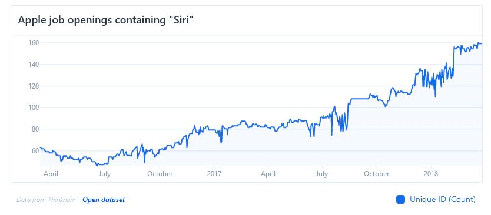Image resolution: width=491 pixels, height=215 pixels.
Task: Click the second October x-axis label
Action: tap(376, 174)
